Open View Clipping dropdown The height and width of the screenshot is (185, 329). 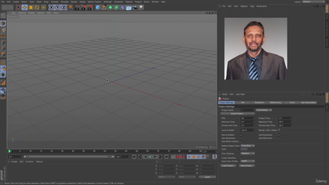click(x=248, y=154)
